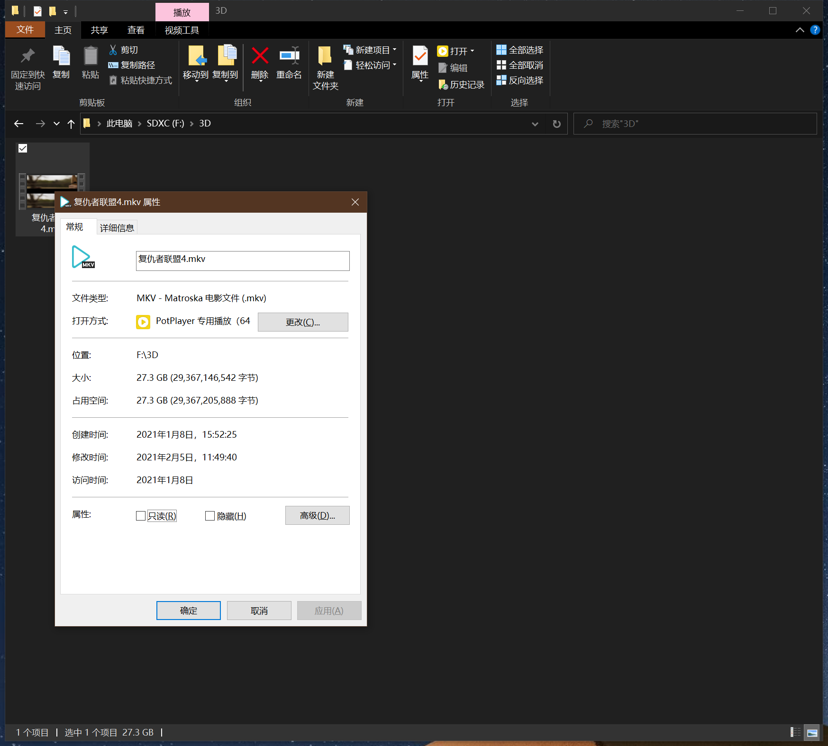Uncheck the selected video file checkbox
Image resolution: width=828 pixels, height=746 pixels.
tap(23, 148)
